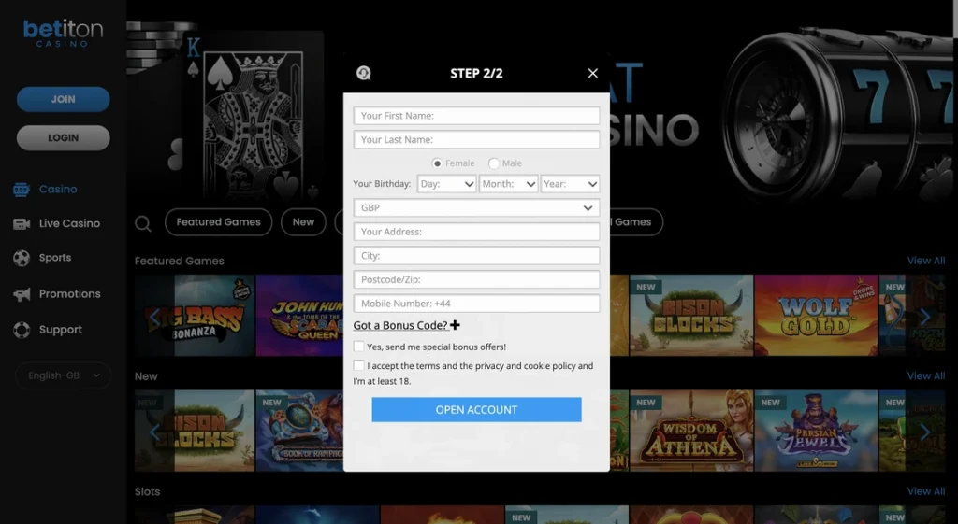Select the Female radio button
The image size is (958, 524).
click(x=437, y=163)
